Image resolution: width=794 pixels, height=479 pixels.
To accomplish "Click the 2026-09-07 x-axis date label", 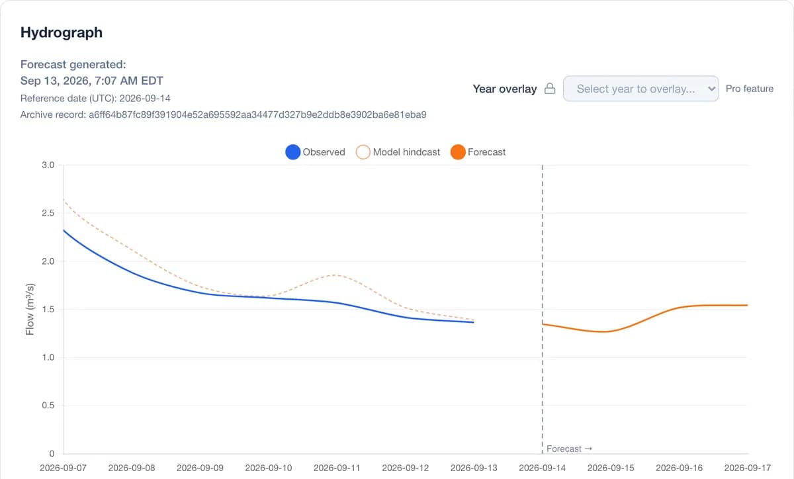I will click(x=63, y=468).
